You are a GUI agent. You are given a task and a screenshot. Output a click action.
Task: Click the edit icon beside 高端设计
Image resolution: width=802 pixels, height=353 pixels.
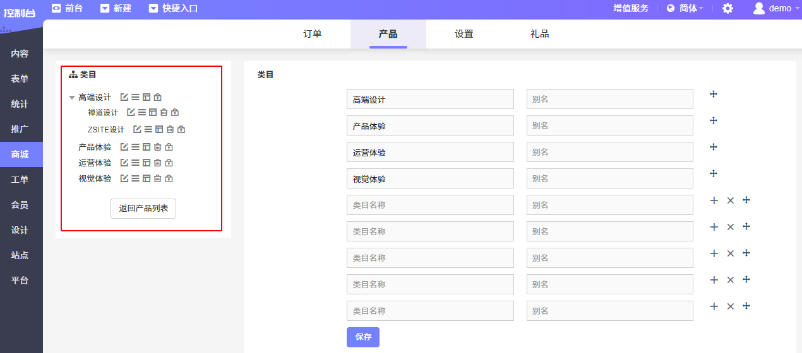coord(124,97)
